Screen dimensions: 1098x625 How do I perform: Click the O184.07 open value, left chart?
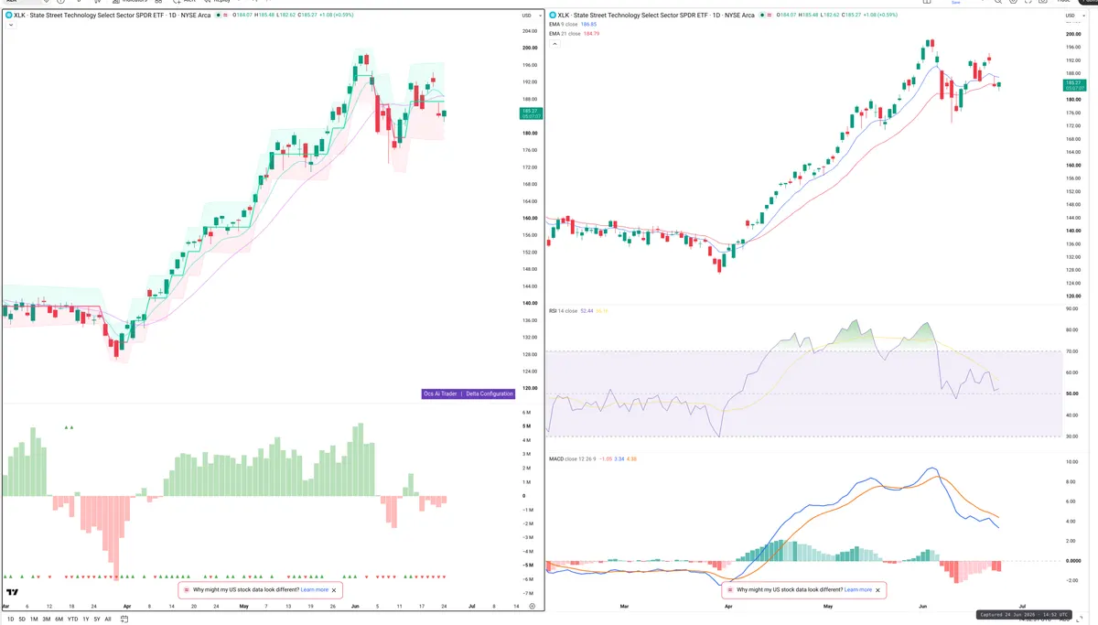click(242, 15)
